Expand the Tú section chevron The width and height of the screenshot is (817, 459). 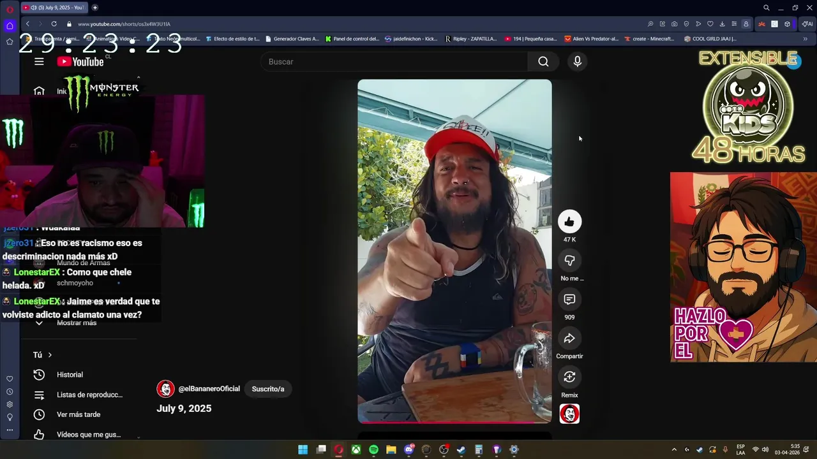point(50,355)
